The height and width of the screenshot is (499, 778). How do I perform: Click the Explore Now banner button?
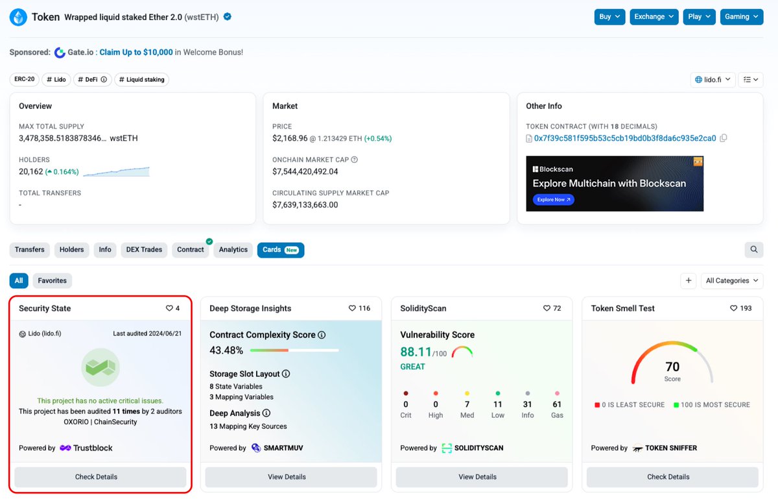[554, 200]
